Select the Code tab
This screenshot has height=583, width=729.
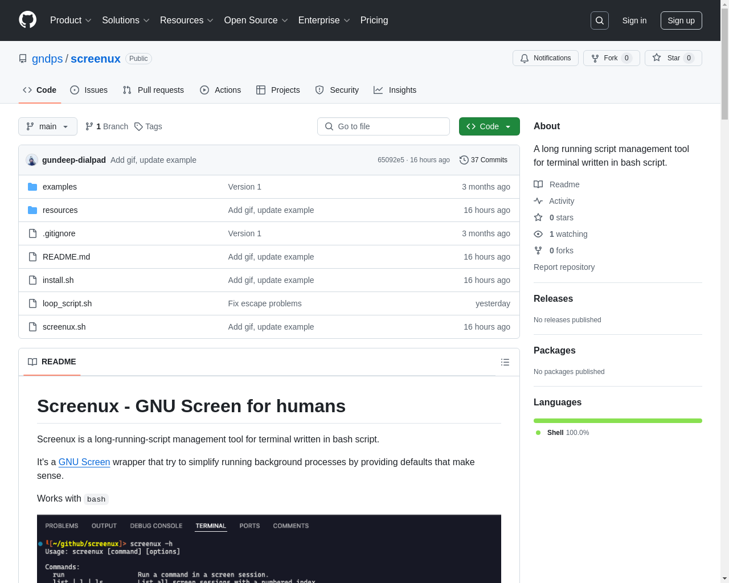[40, 90]
